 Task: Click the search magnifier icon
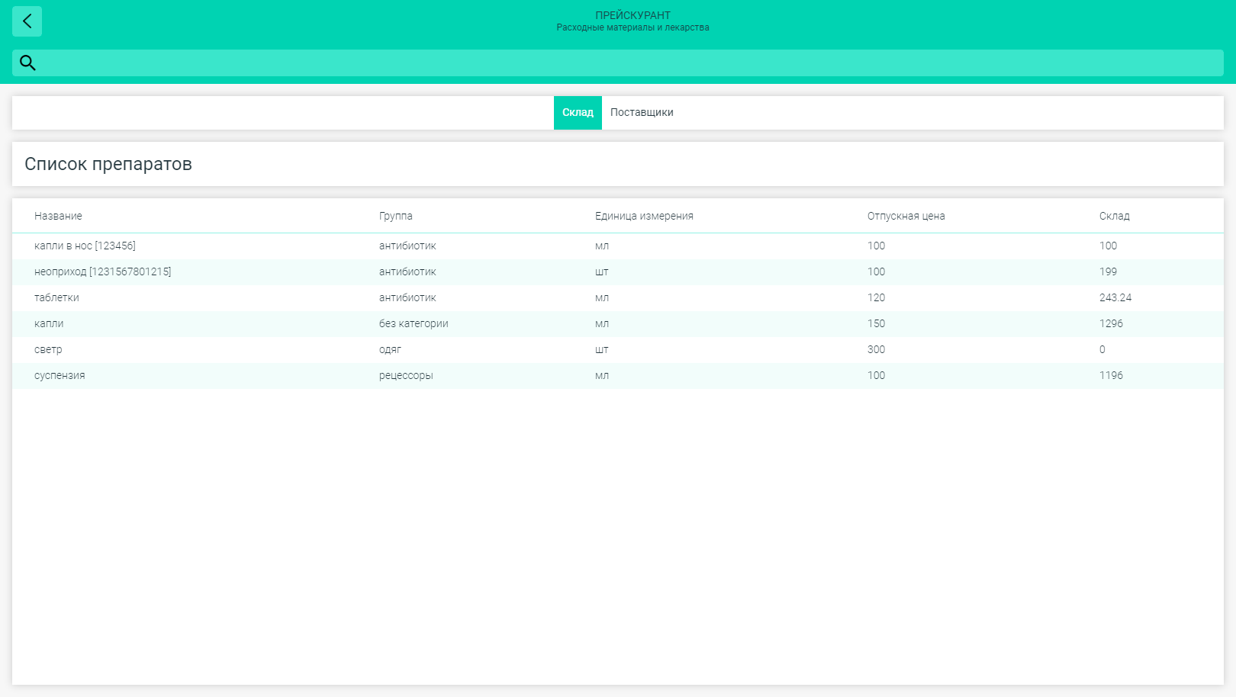27,63
